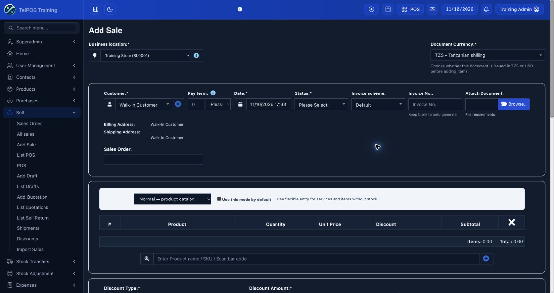Open All sales submenu item

pos(26,134)
